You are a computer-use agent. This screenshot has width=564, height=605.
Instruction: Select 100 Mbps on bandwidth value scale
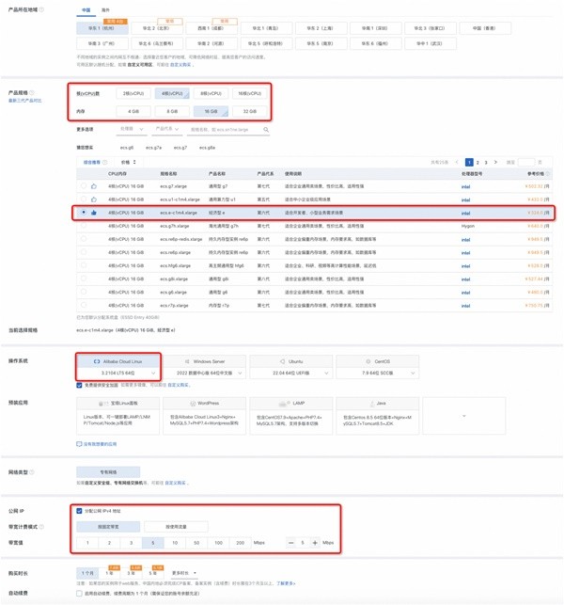[218, 543]
